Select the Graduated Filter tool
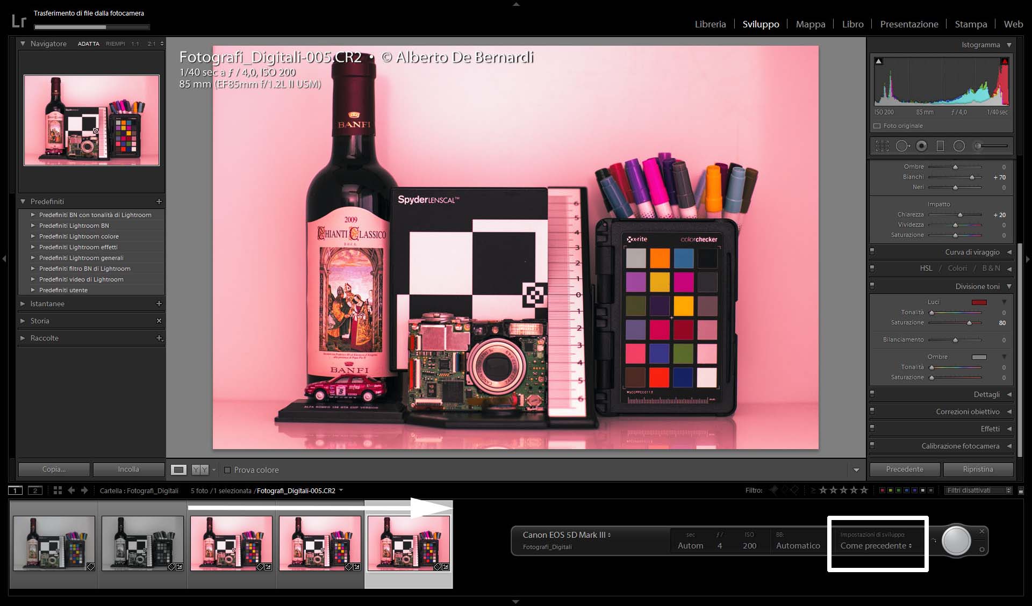The width and height of the screenshot is (1032, 606). pos(940,146)
